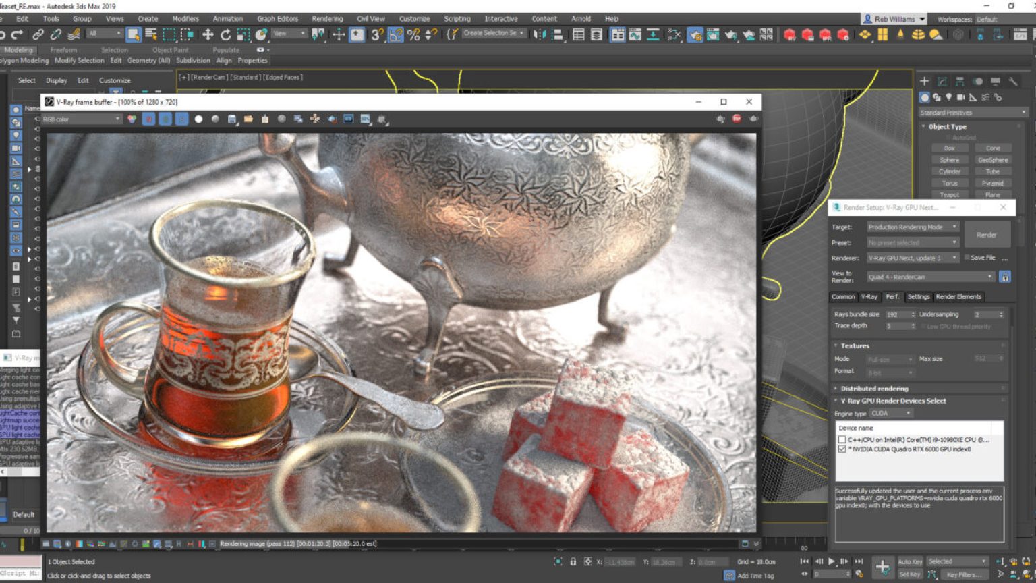This screenshot has width=1036, height=583.
Task: Open the Engine type CUDA dropdown
Action: point(889,413)
